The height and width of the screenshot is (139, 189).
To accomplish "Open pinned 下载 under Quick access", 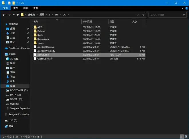I will tap(12, 33).
